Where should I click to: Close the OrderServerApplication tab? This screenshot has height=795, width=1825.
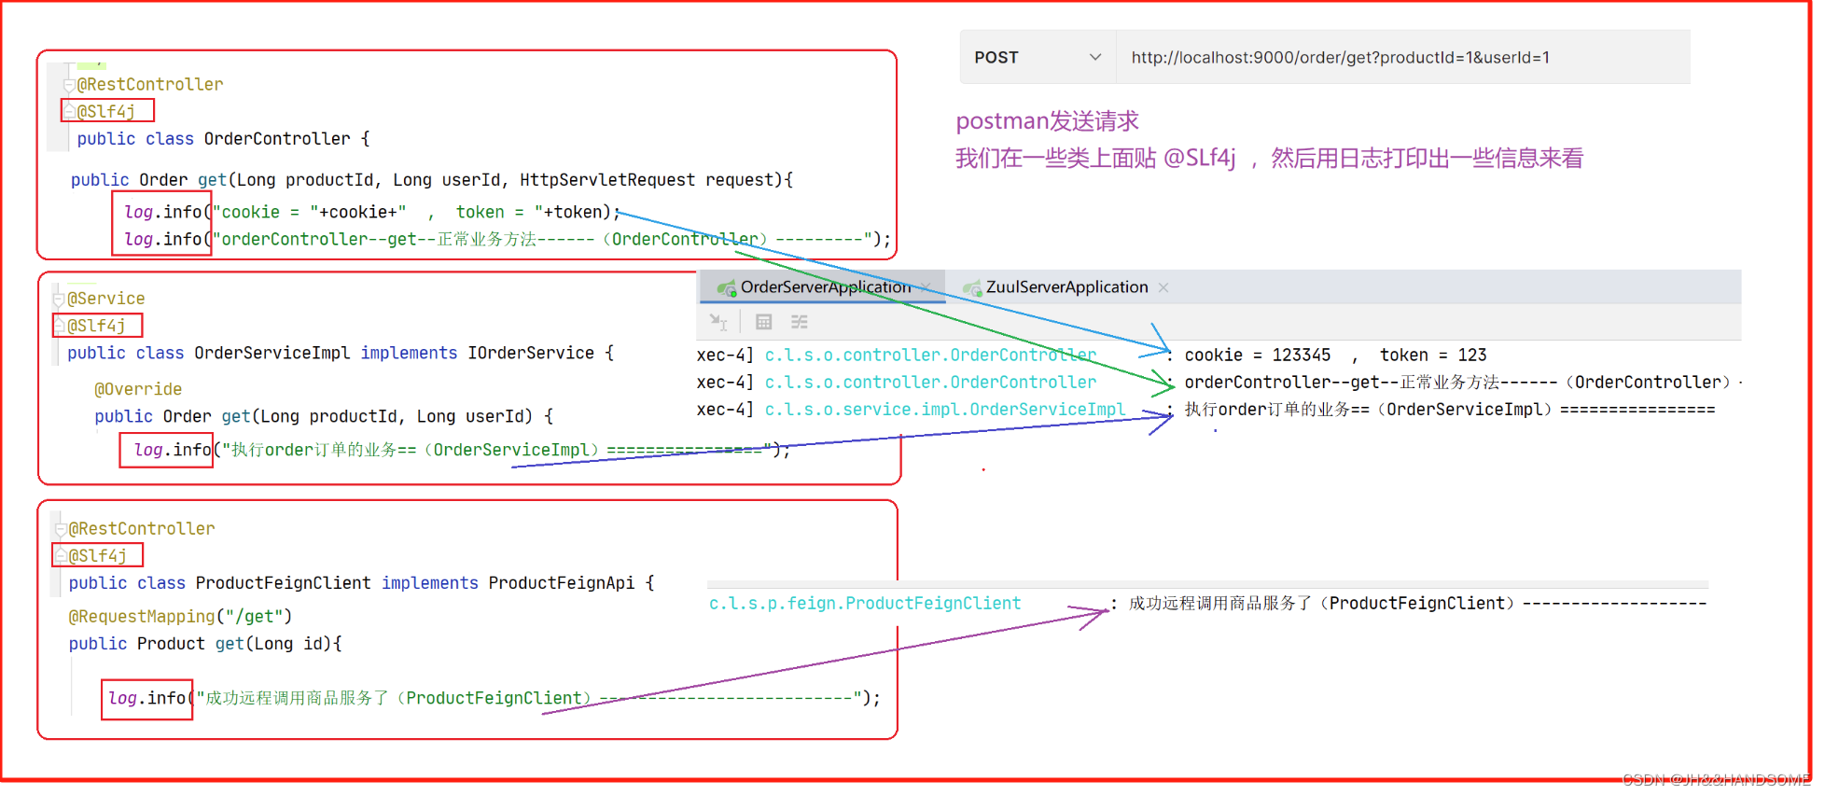(925, 287)
